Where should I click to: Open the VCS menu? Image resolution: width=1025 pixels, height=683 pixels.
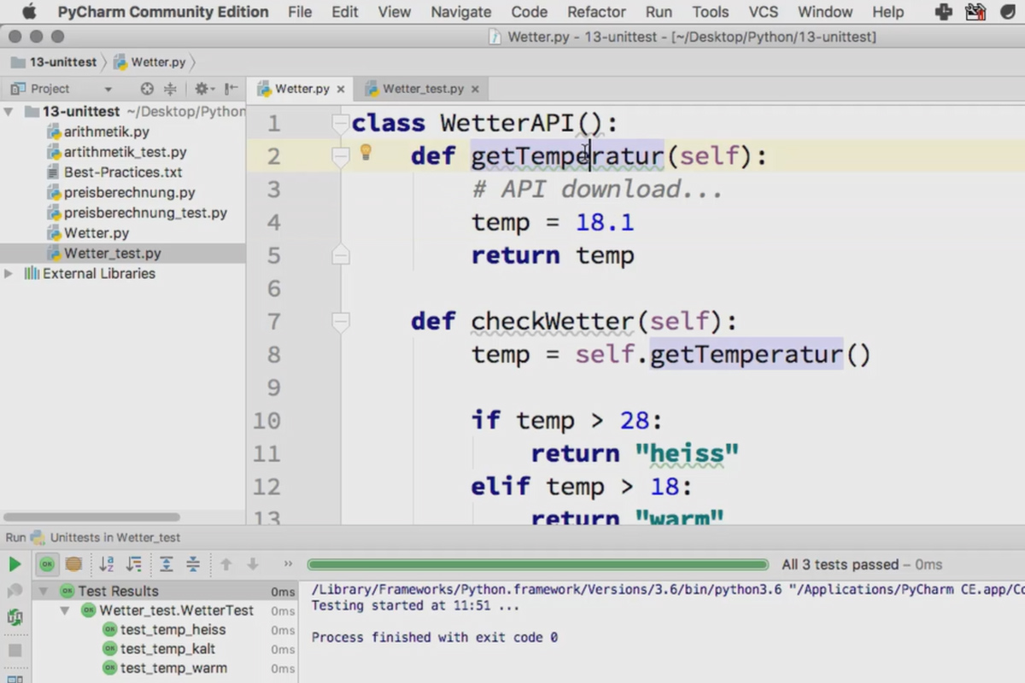pyautogui.click(x=764, y=12)
